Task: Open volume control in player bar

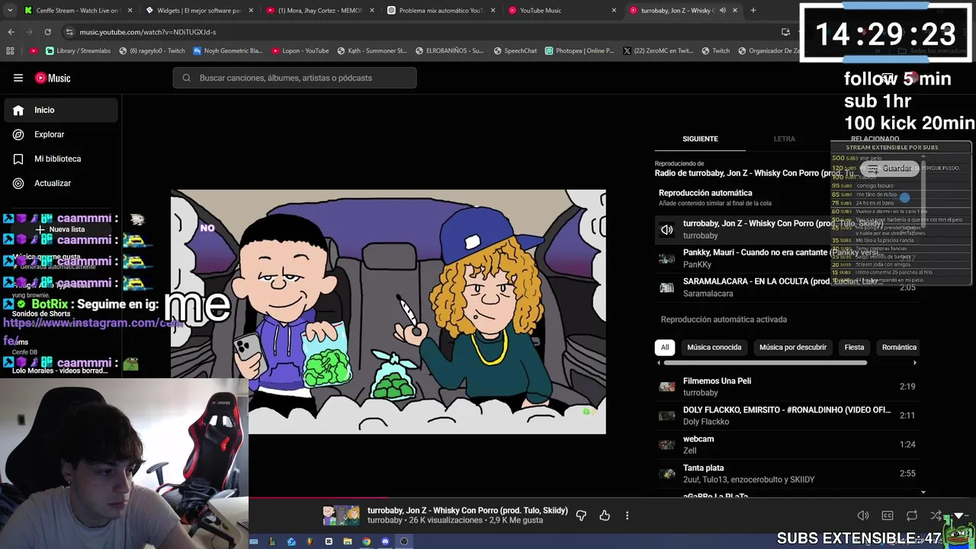Action: 862,515
